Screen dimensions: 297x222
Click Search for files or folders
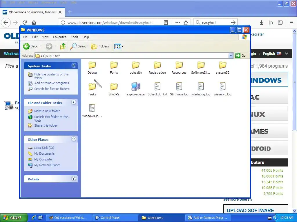(x=52, y=89)
